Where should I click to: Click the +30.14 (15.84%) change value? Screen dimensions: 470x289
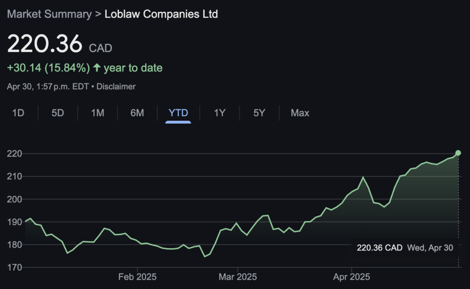(49, 68)
